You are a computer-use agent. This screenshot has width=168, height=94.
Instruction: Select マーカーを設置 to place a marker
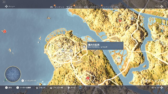[24, 88]
